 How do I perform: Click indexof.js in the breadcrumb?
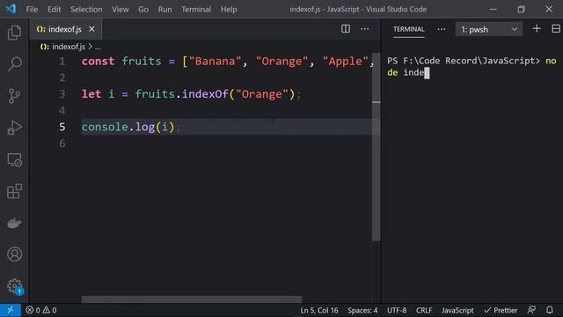[69, 47]
